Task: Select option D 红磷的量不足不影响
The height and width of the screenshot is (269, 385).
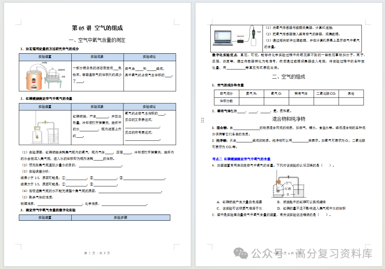Action: pyautogui.click(x=311, y=208)
